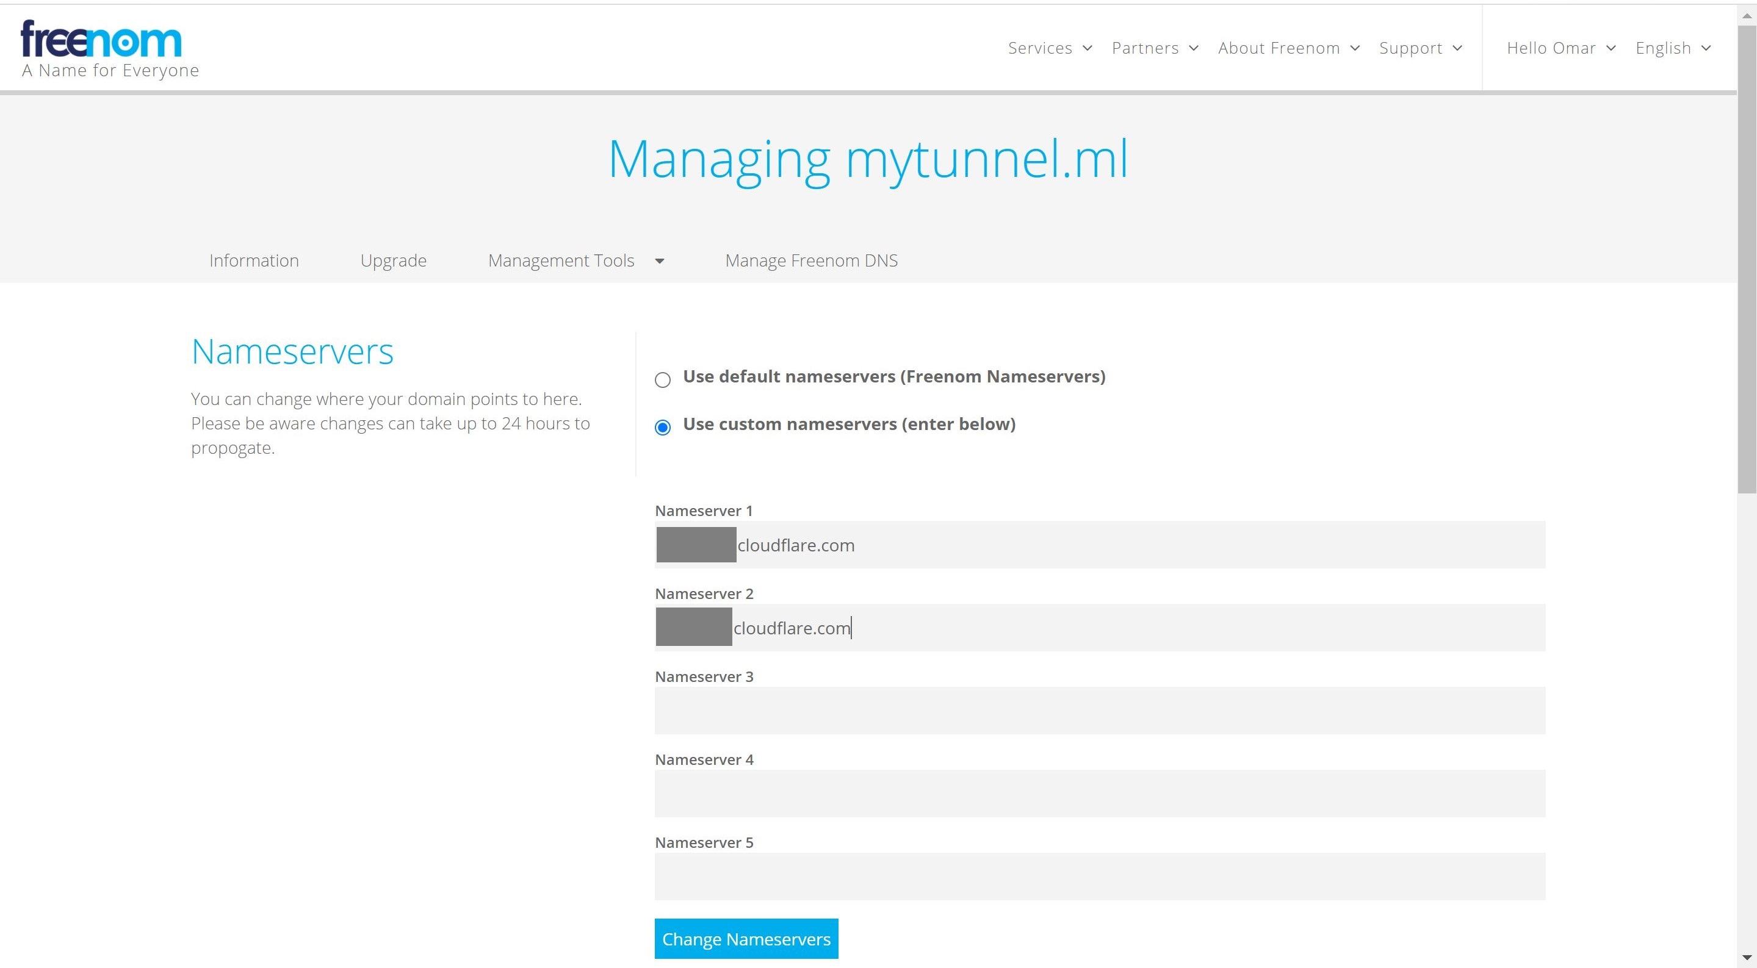
Task: Switch to the Information tab
Action: click(x=254, y=260)
